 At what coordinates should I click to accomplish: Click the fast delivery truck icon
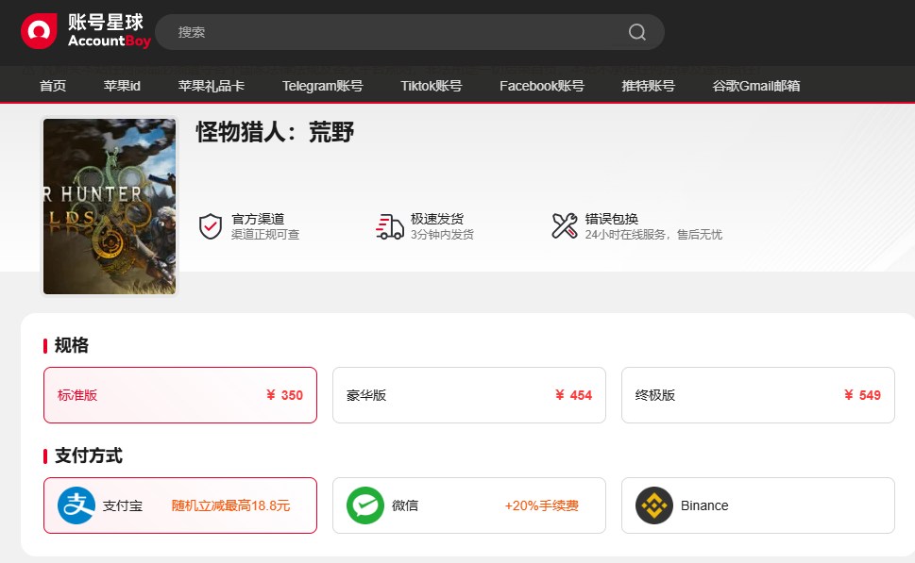click(x=390, y=226)
